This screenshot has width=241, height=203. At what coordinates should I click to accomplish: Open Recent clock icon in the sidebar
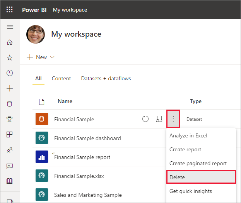click(x=10, y=73)
